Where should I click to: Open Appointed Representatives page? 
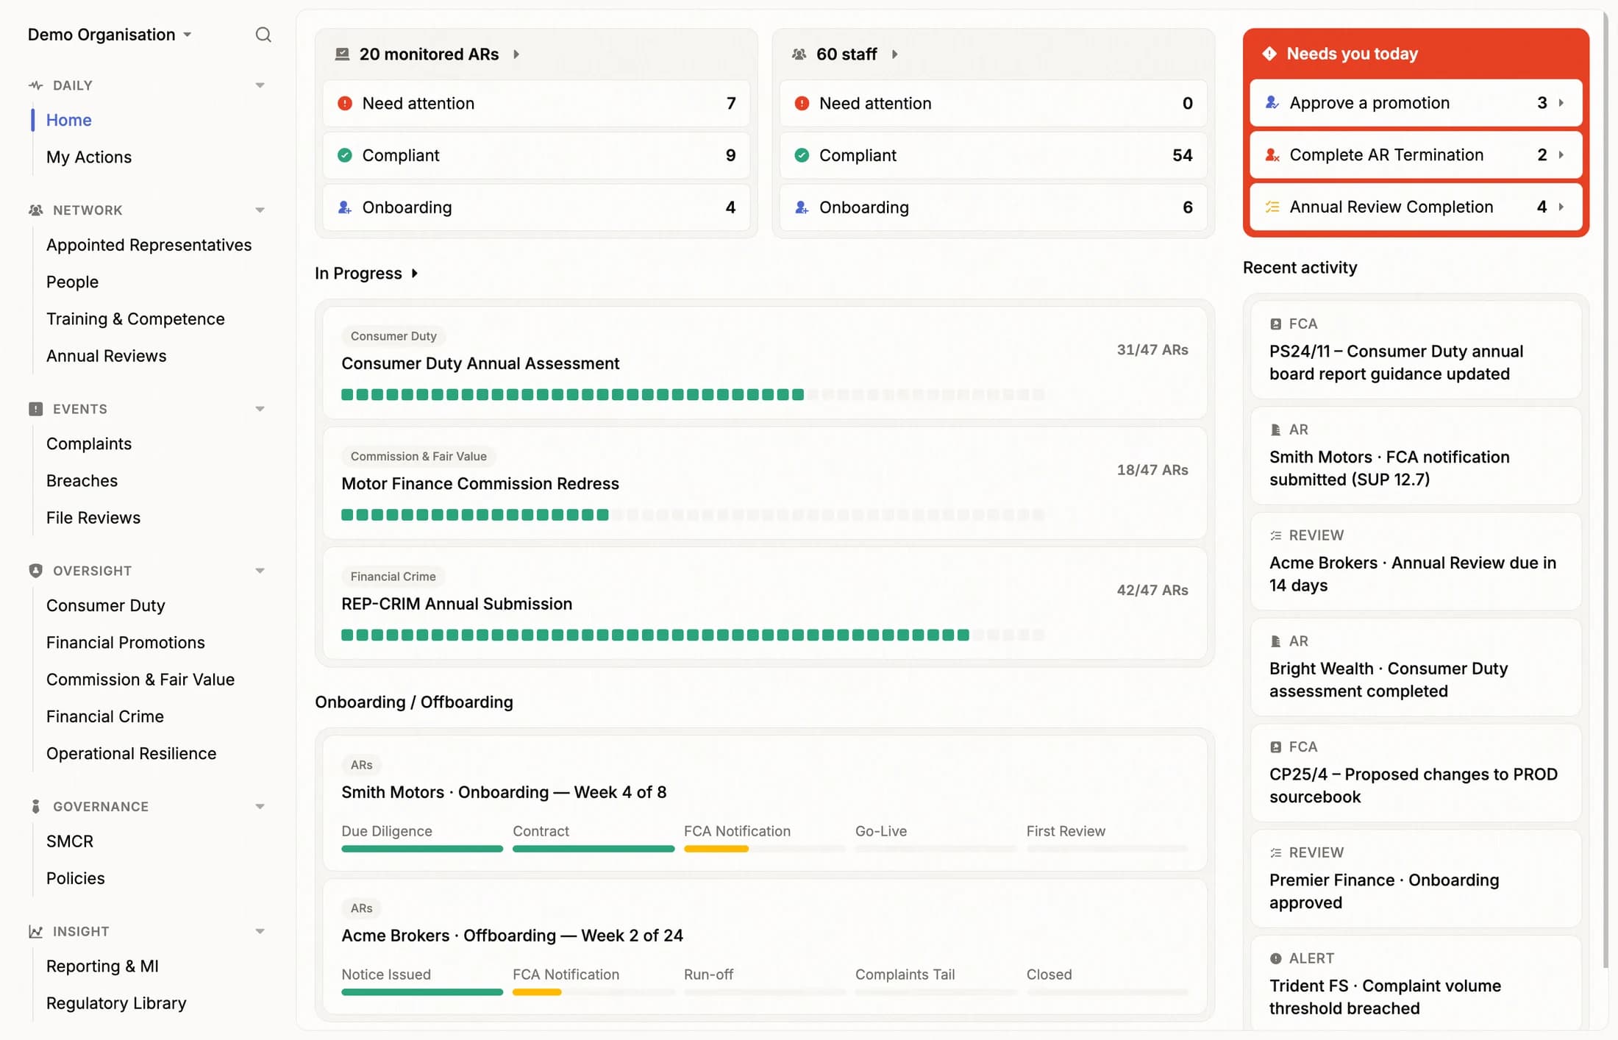coord(149,245)
